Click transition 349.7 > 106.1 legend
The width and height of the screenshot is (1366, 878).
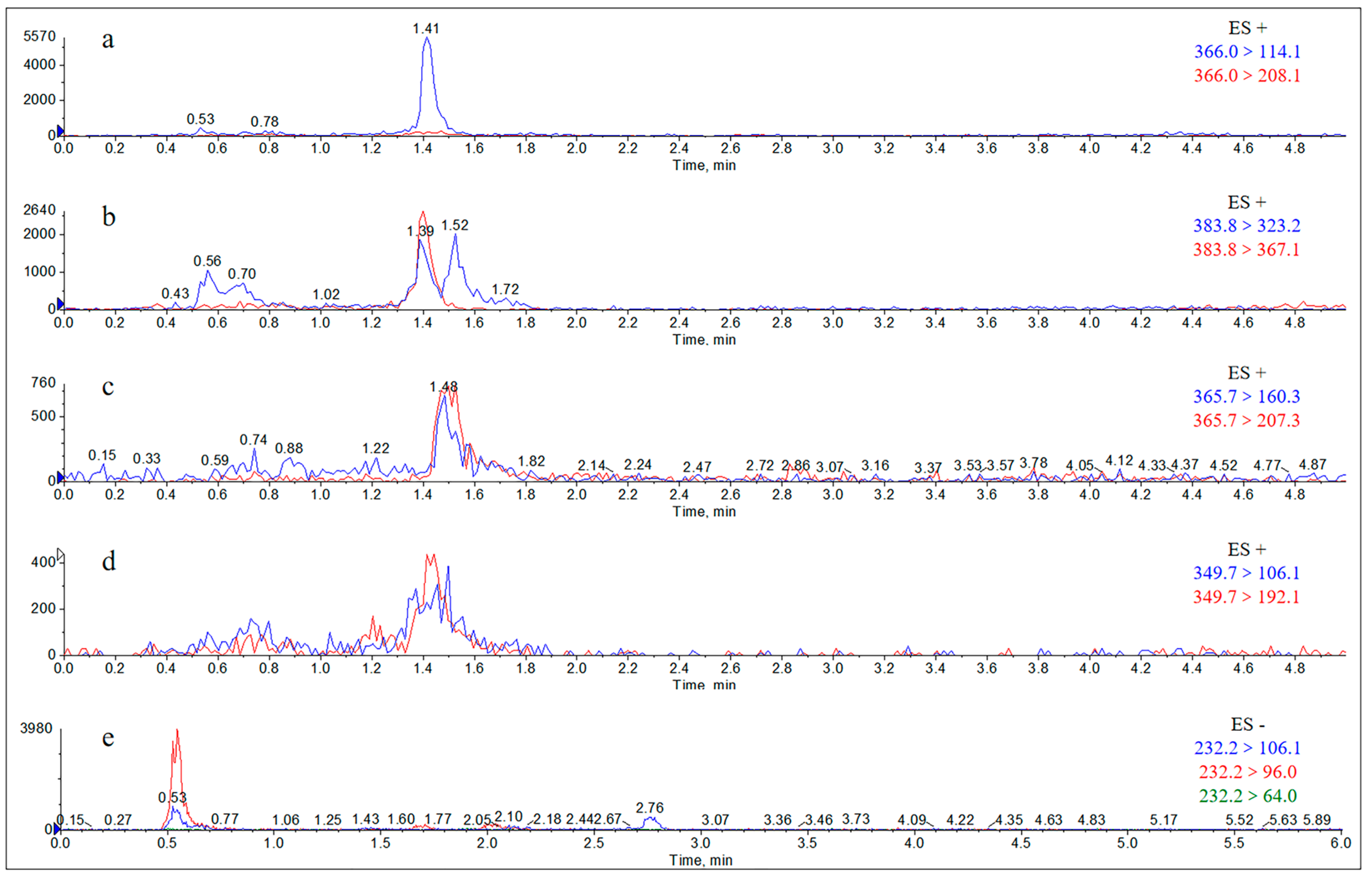coord(1246,573)
